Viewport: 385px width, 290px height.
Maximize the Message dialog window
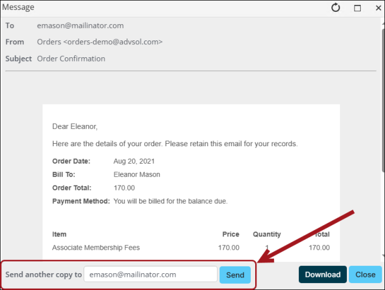(x=358, y=8)
